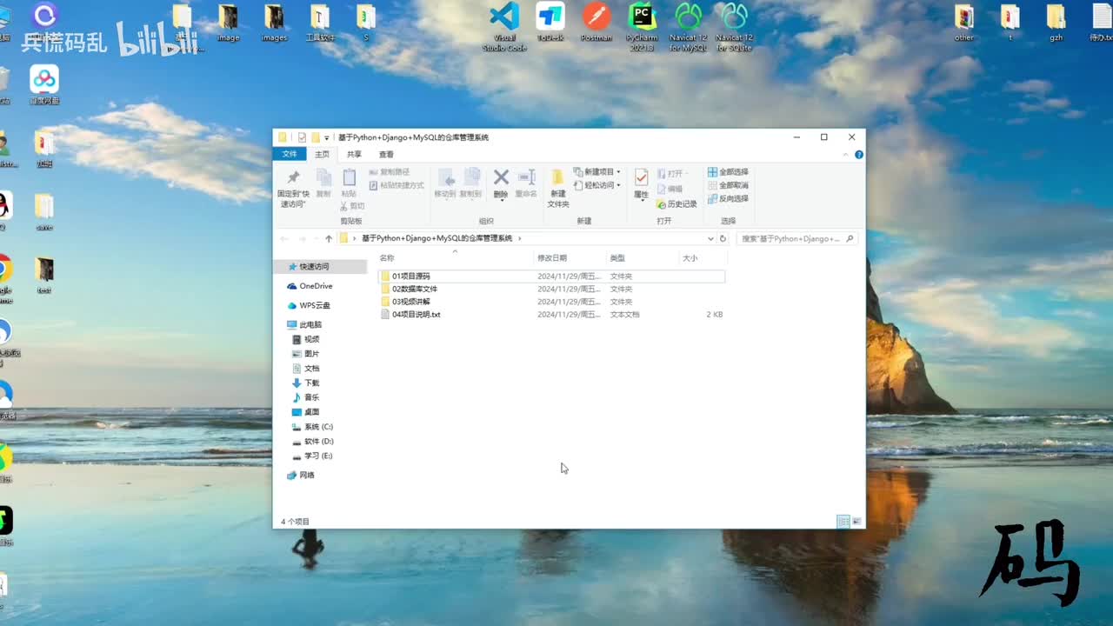Open Properties (属性) from the ribbon
This screenshot has height=626, width=1113.
641,183
